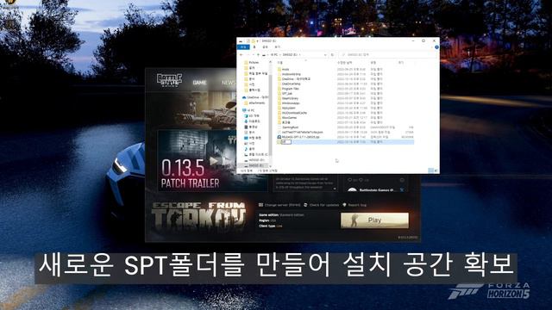Click the new folder name edit field
Viewport: 552px width, 310px height.
(286, 142)
